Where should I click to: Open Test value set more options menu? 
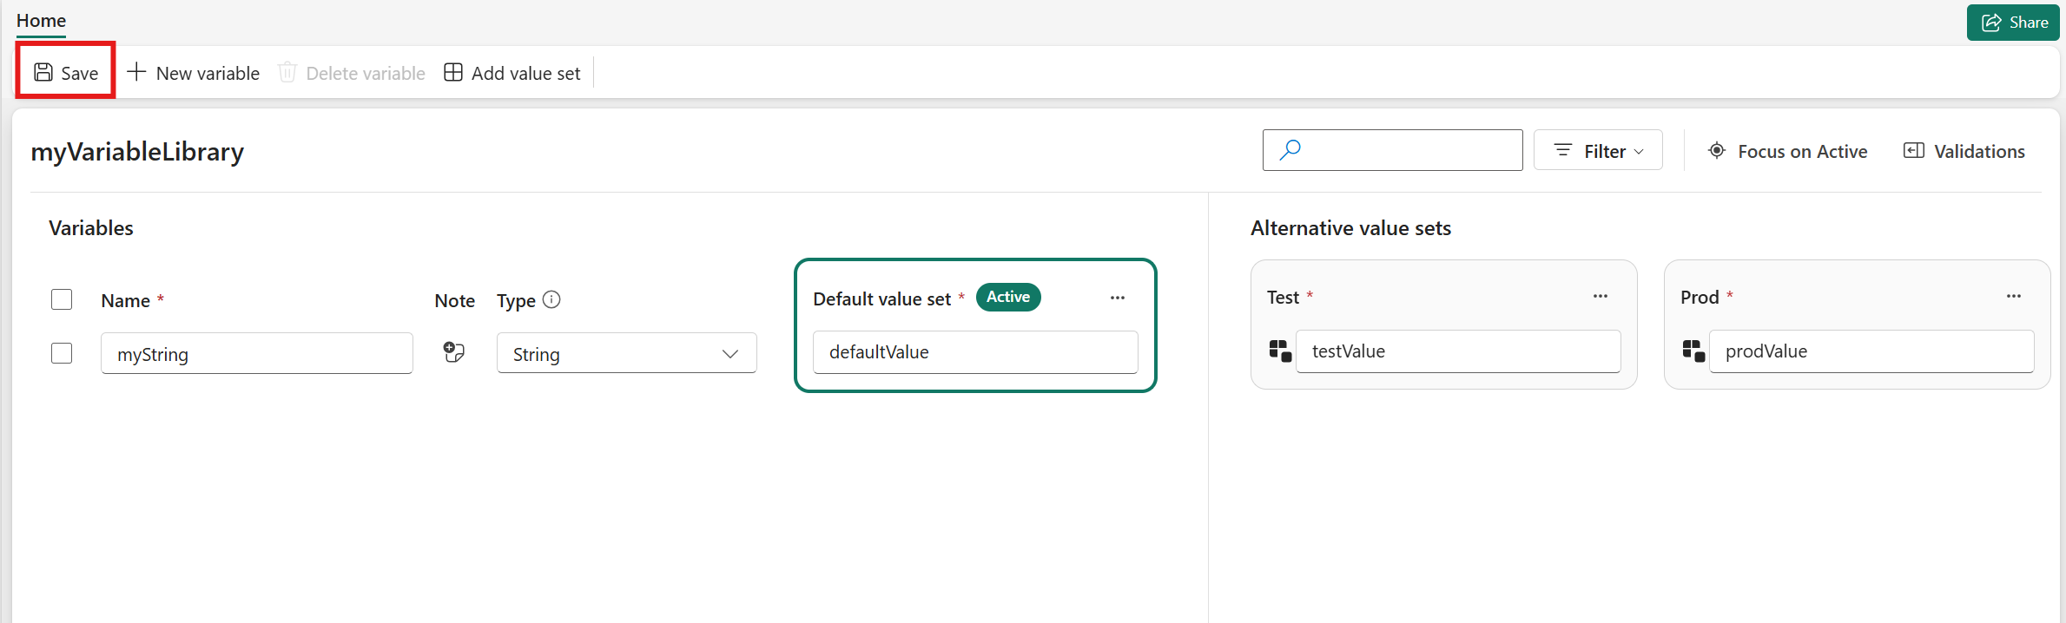(x=1601, y=297)
